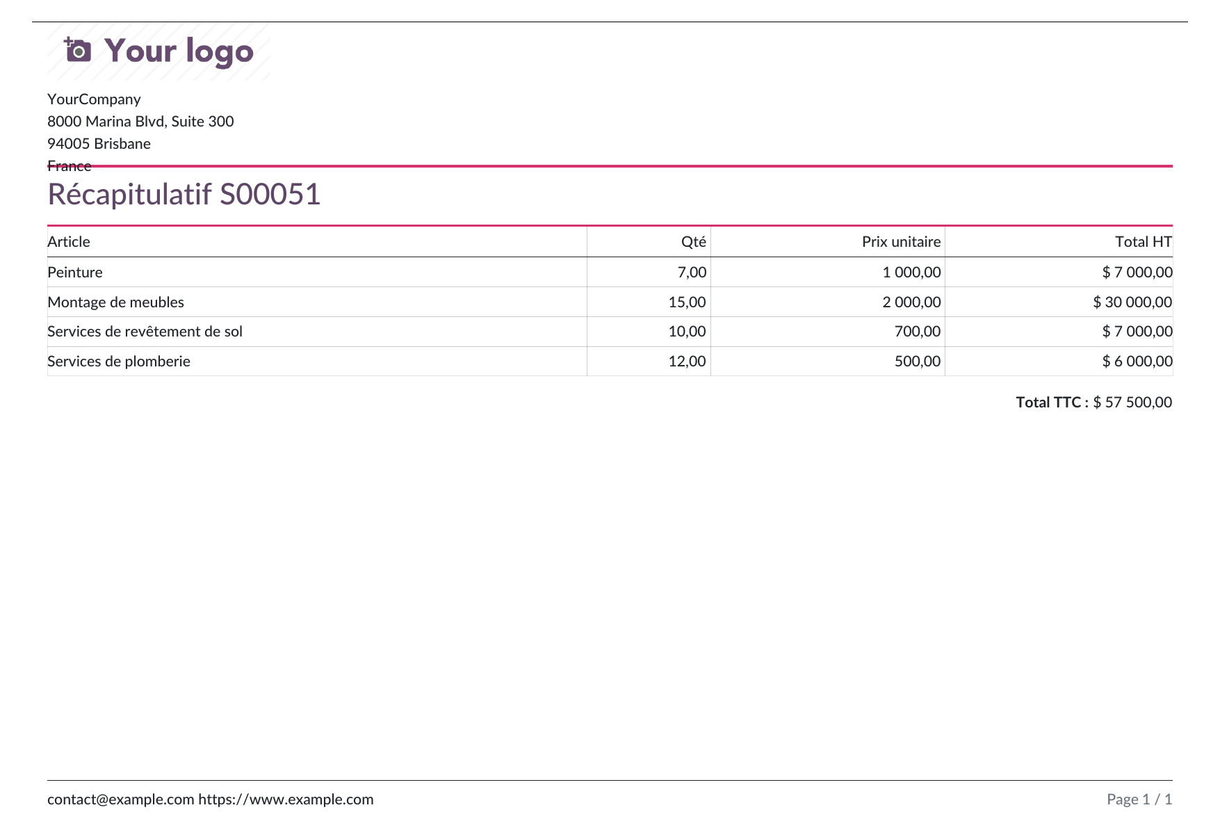Click the '$ 57 500,00' grand total
The height and width of the screenshot is (835, 1220).
[1132, 402]
